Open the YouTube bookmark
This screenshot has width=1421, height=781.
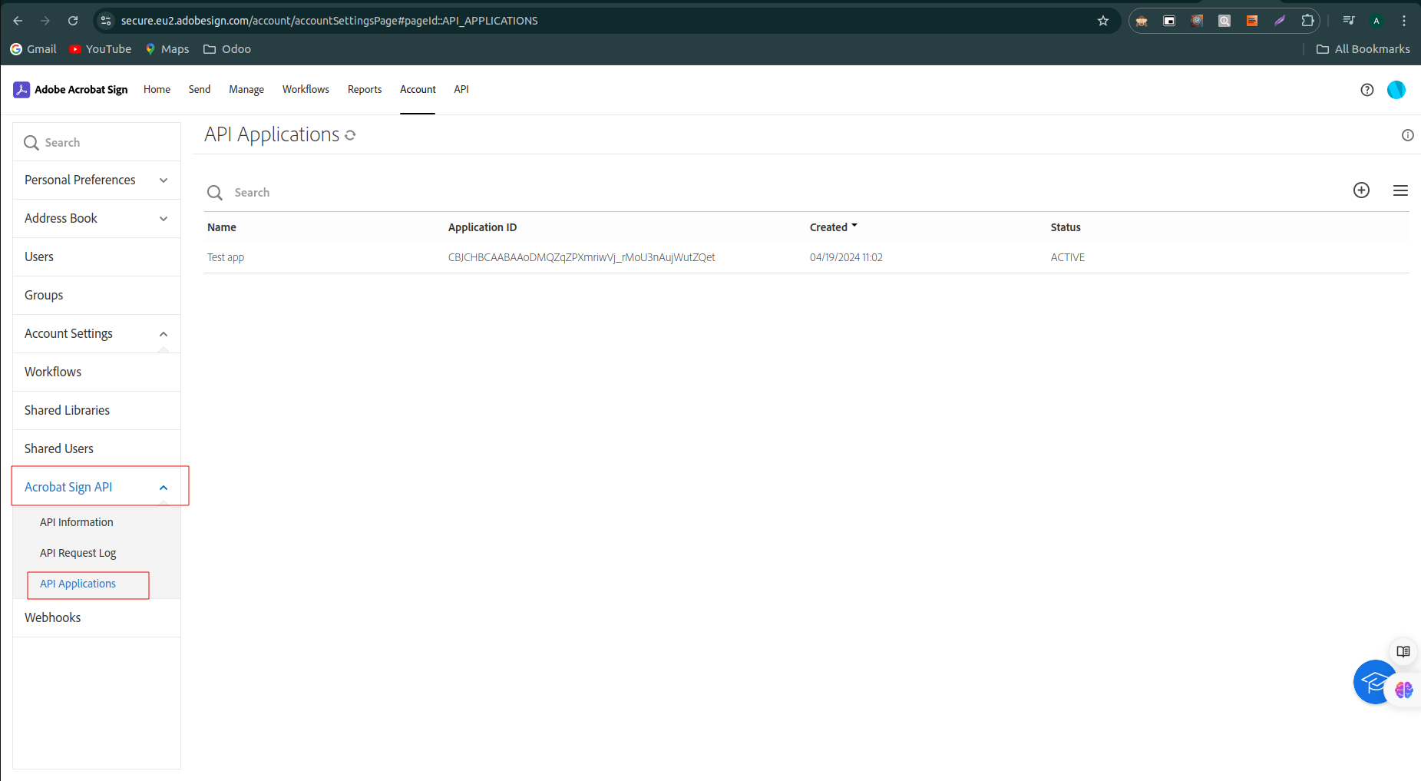[101, 49]
